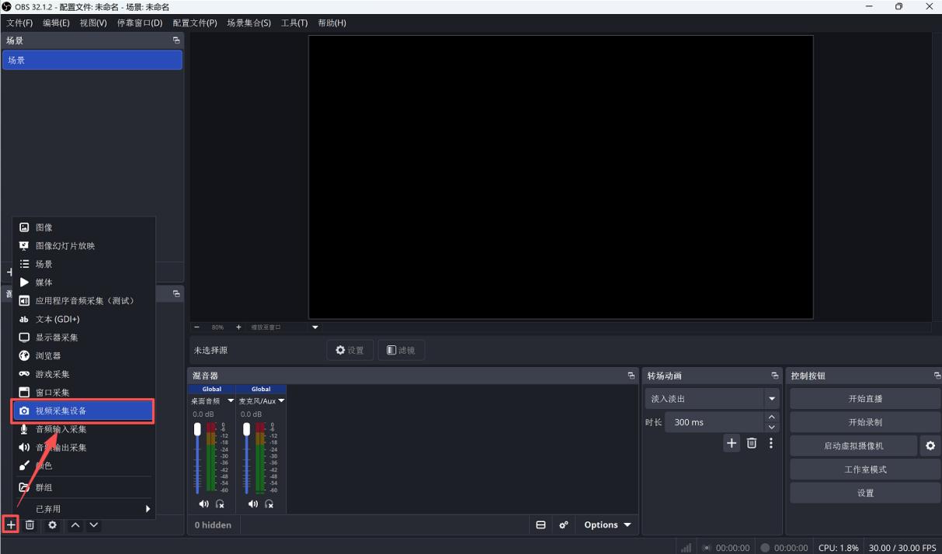Open 麦克风/Aux channel dropdown arrow

point(281,401)
